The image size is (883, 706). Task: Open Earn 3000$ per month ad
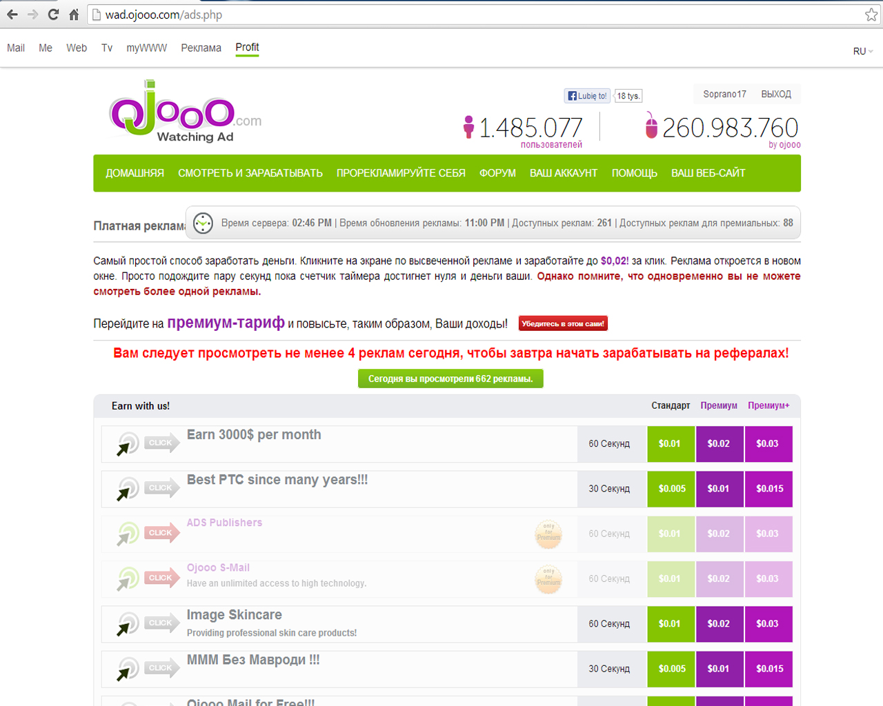(x=254, y=434)
